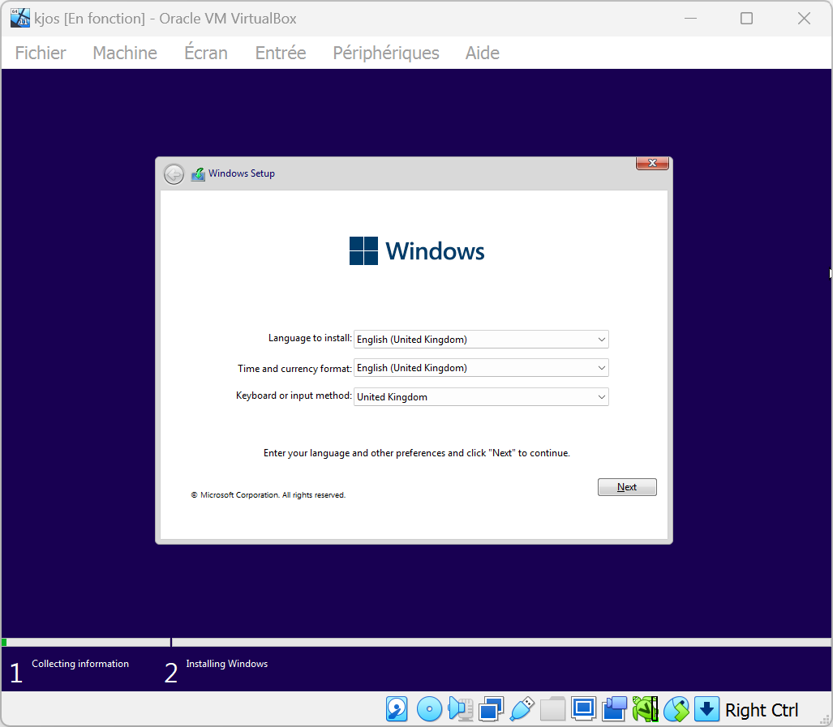Click Next to continue setup
Image resolution: width=833 pixels, height=727 pixels.
(627, 486)
